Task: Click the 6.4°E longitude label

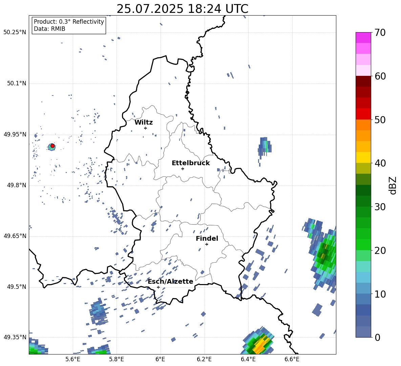Action: [x=248, y=359]
